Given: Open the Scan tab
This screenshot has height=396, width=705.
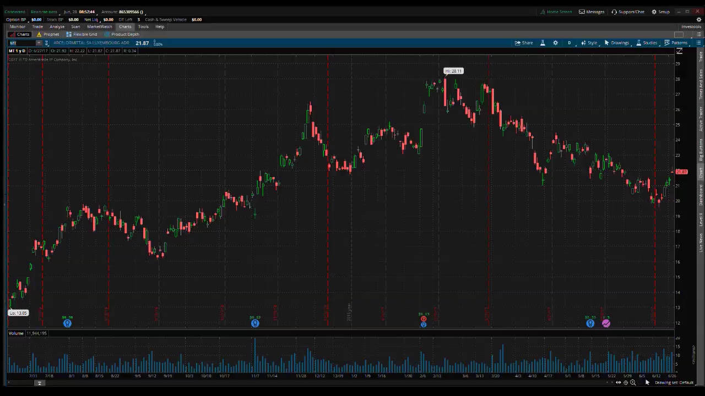Looking at the screenshot, I should click(75, 26).
